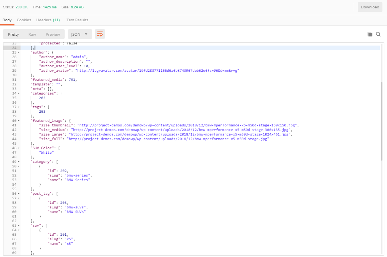387x257 pixels.
Task: Select the Raw view mode
Action: pos(32,34)
